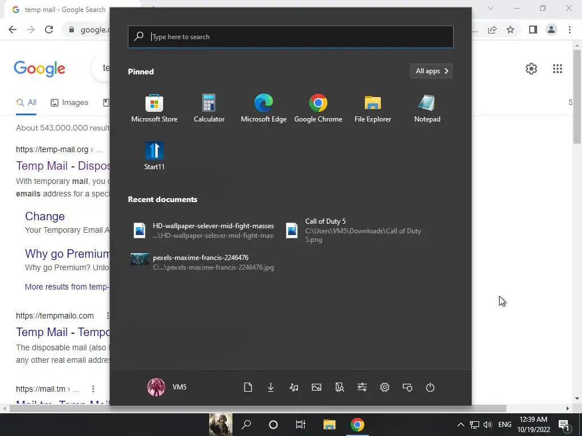Open the mail.tm result options dots
This screenshot has height=436, width=582.
click(x=93, y=389)
